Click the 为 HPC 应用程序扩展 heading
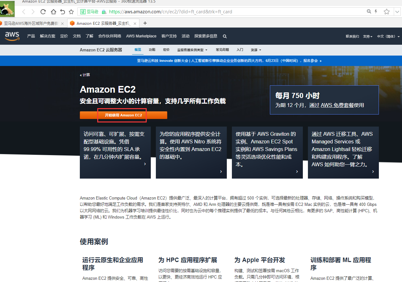 click(188, 260)
